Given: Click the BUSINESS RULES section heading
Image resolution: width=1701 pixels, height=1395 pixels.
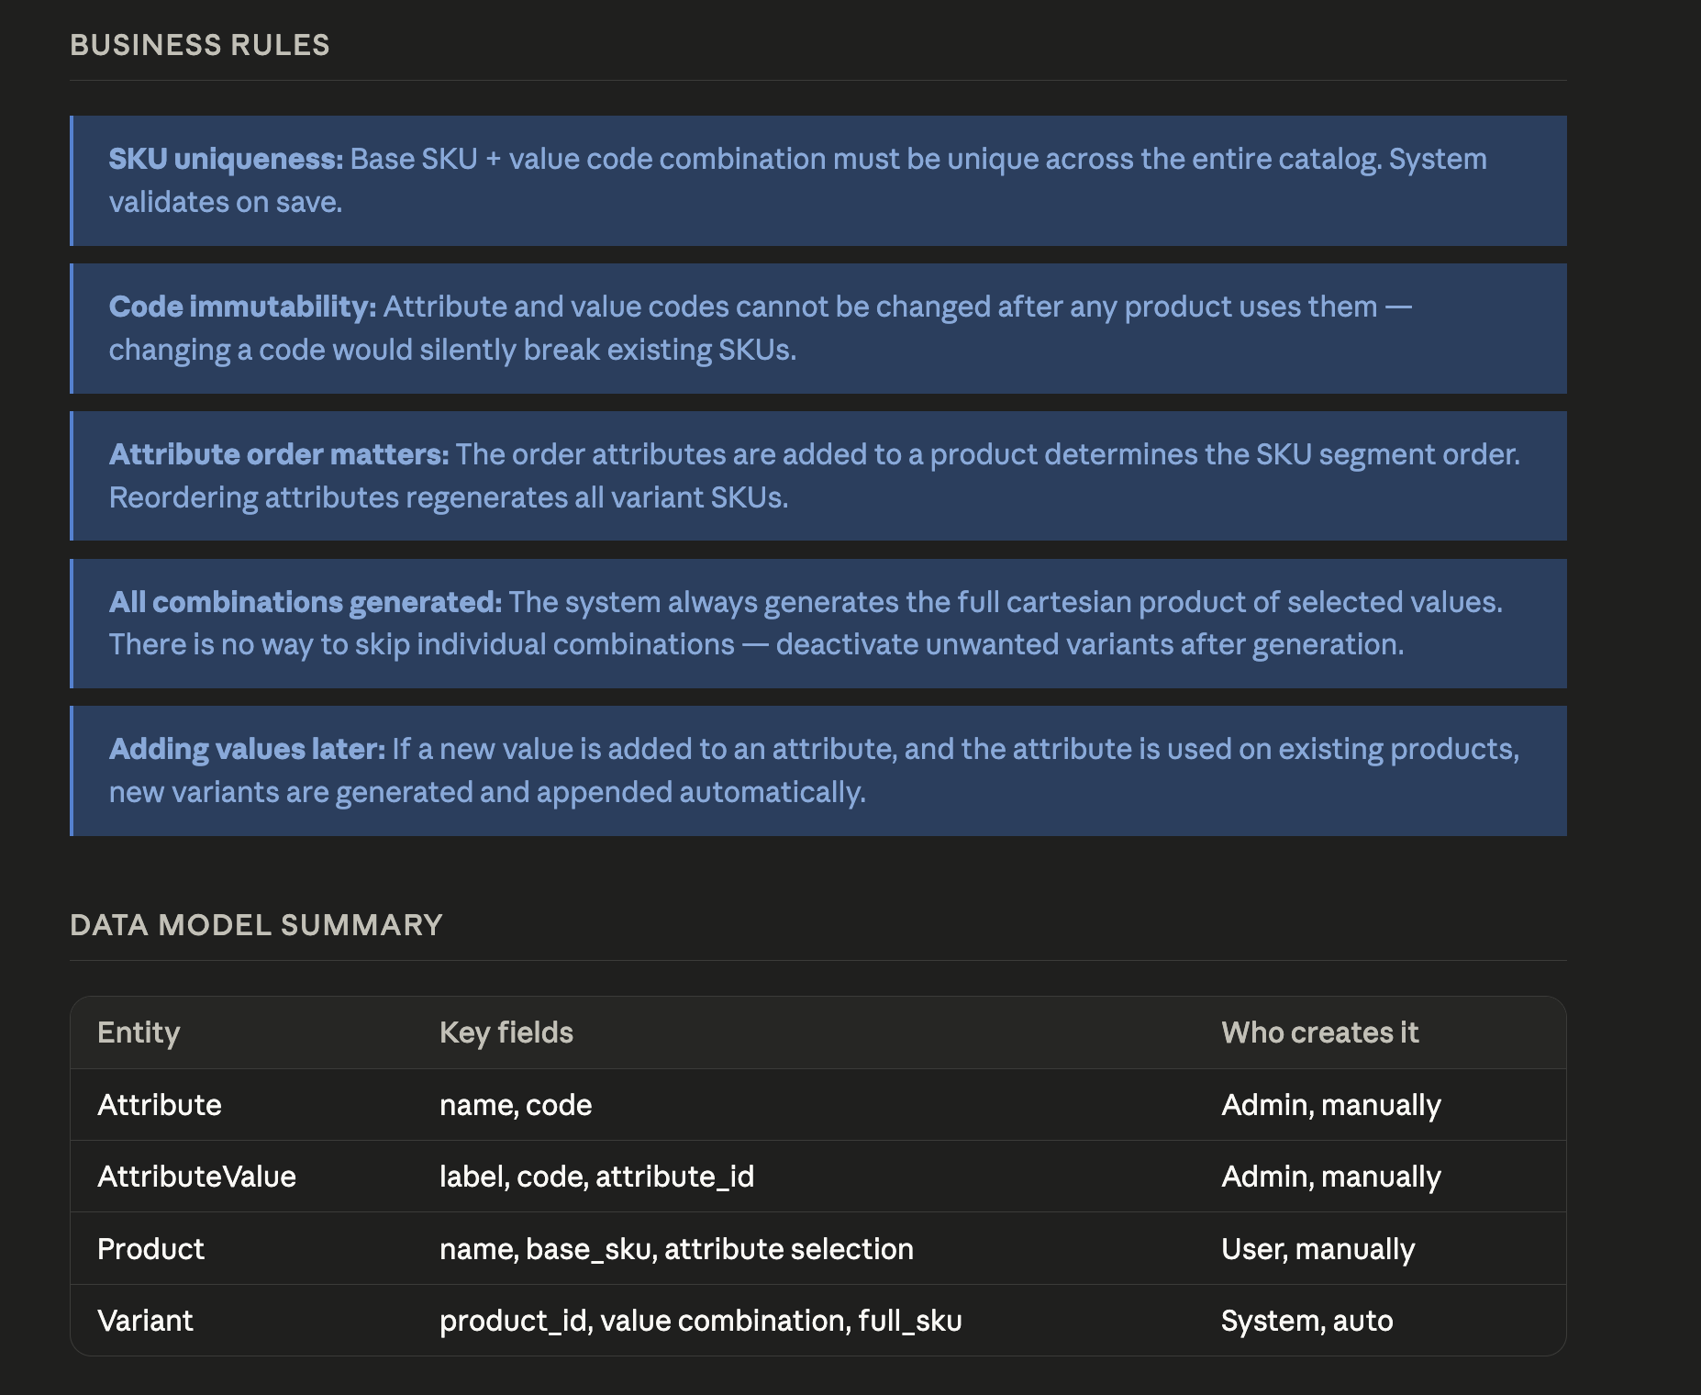Looking at the screenshot, I should (x=200, y=45).
